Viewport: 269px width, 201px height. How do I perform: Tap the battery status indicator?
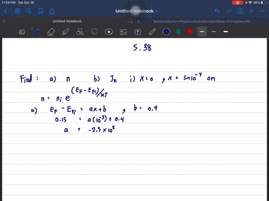pos(265,3)
